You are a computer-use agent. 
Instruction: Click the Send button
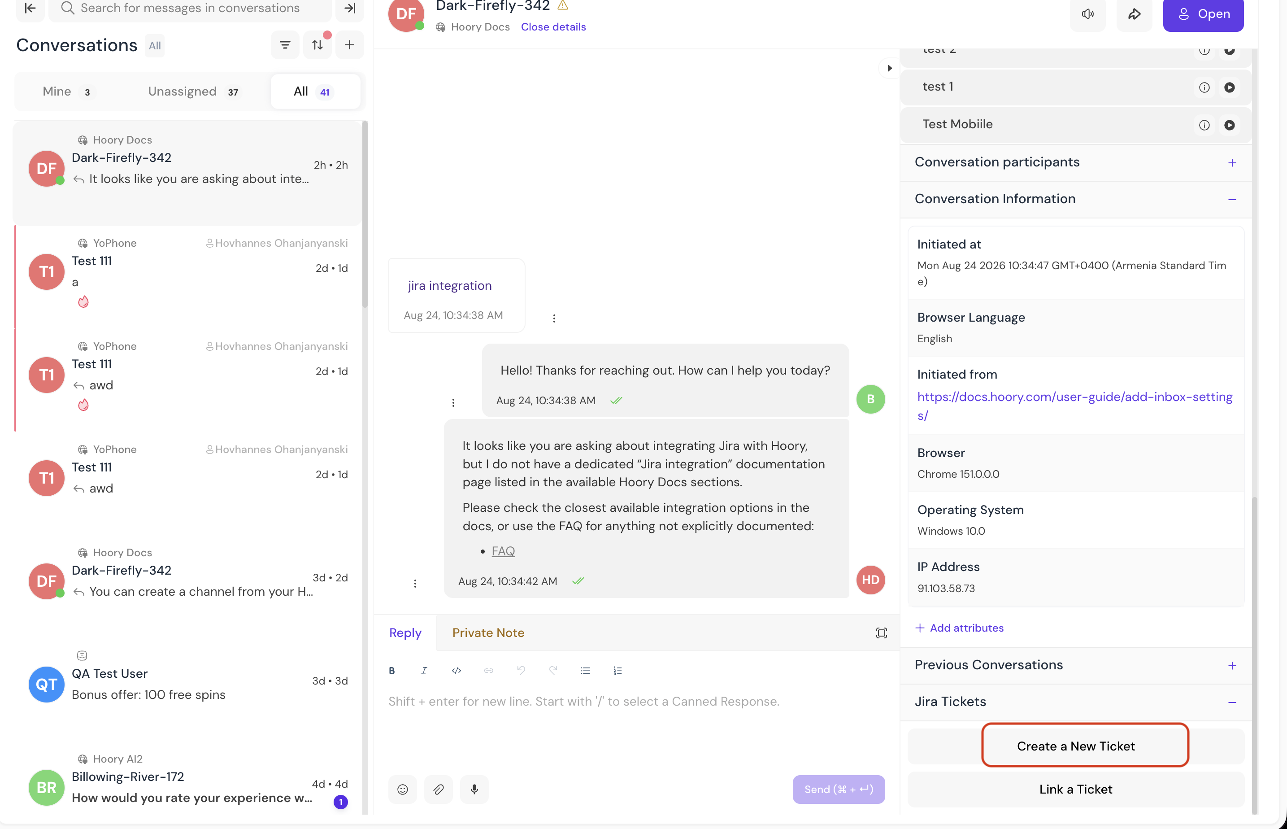(838, 790)
